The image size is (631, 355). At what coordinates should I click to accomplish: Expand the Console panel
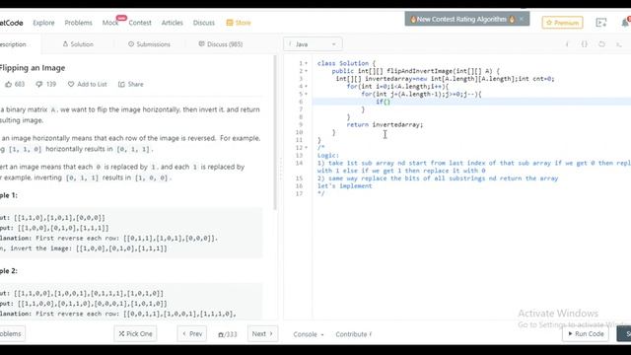[309, 334]
